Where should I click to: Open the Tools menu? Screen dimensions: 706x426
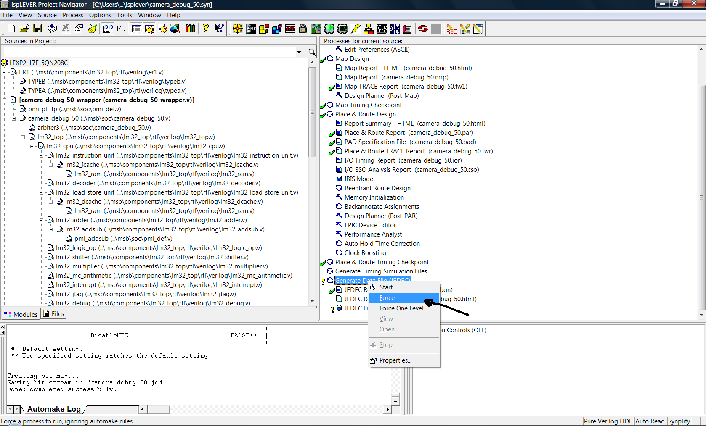[x=125, y=15]
